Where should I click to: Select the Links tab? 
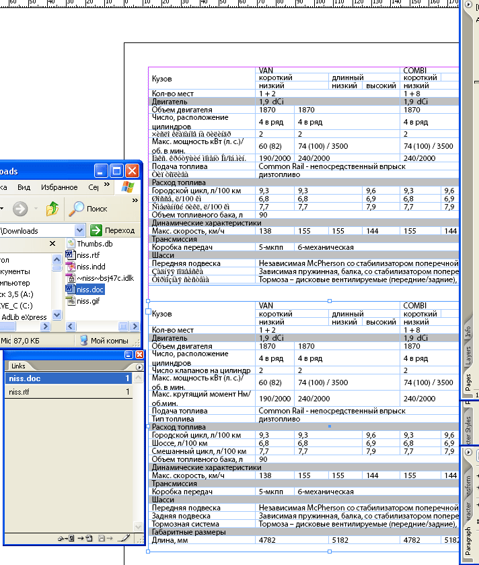[x=18, y=366]
